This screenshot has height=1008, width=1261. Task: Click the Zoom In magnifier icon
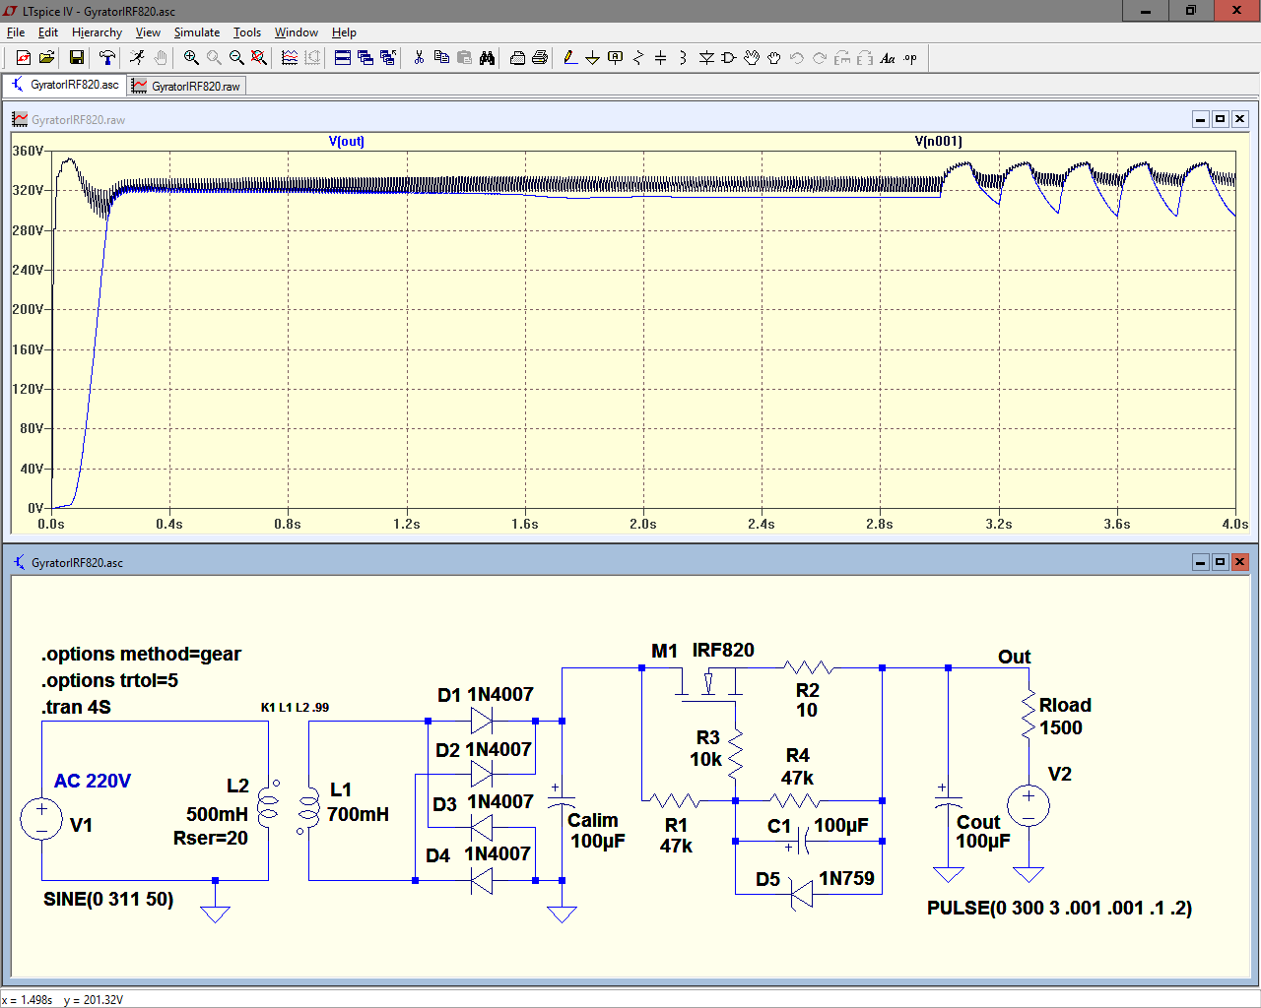coord(191,58)
